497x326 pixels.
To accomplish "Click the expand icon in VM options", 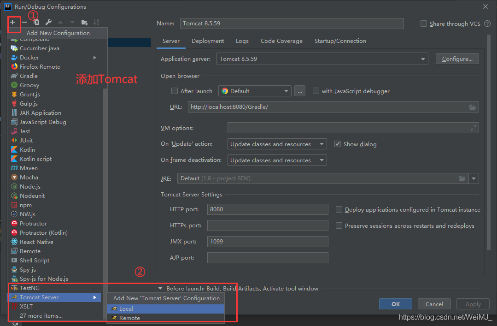I will (473, 128).
